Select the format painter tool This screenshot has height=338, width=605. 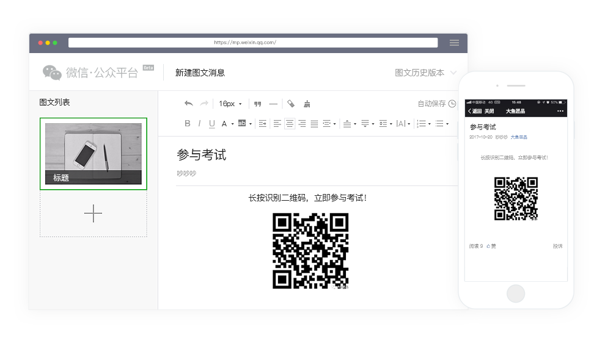(291, 104)
